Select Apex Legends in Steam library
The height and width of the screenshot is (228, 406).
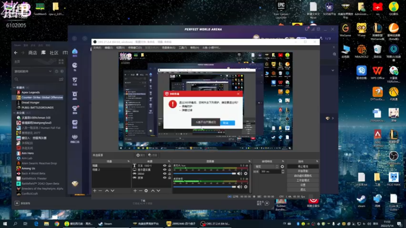coord(30,92)
